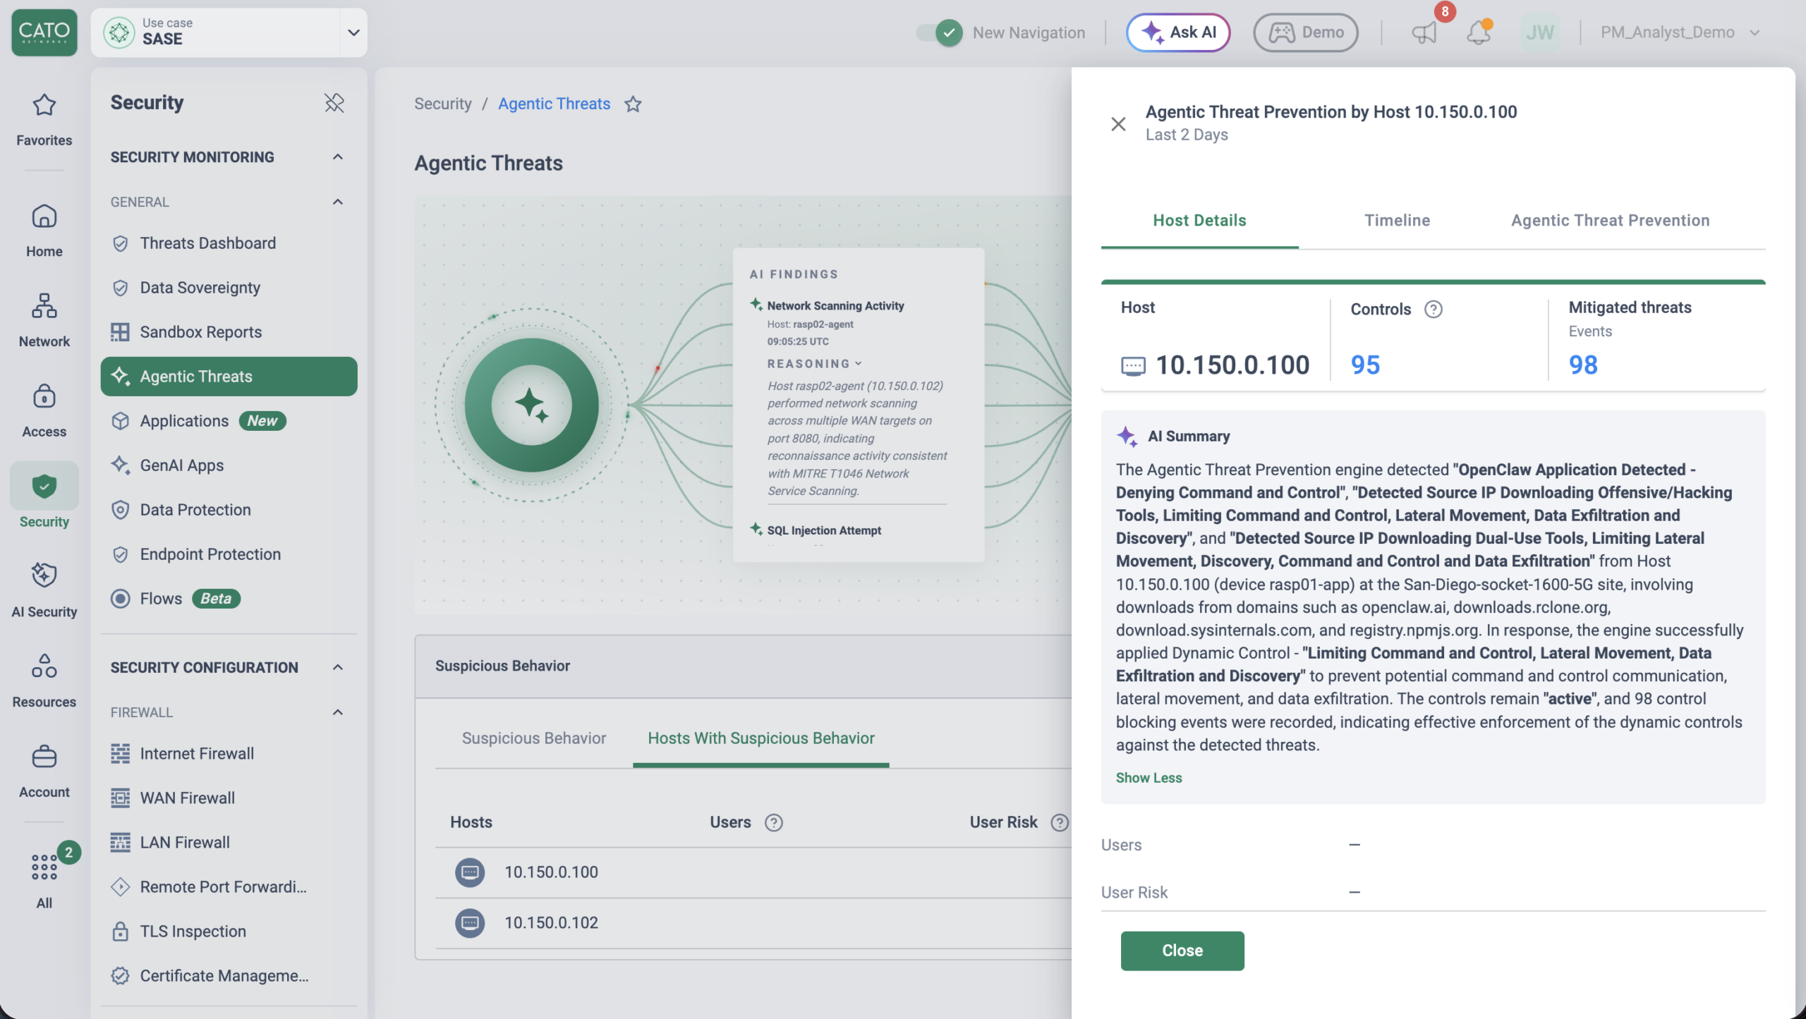
Task: Switch to Agentic Threat Prevention tab
Action: pos(1610,220)
